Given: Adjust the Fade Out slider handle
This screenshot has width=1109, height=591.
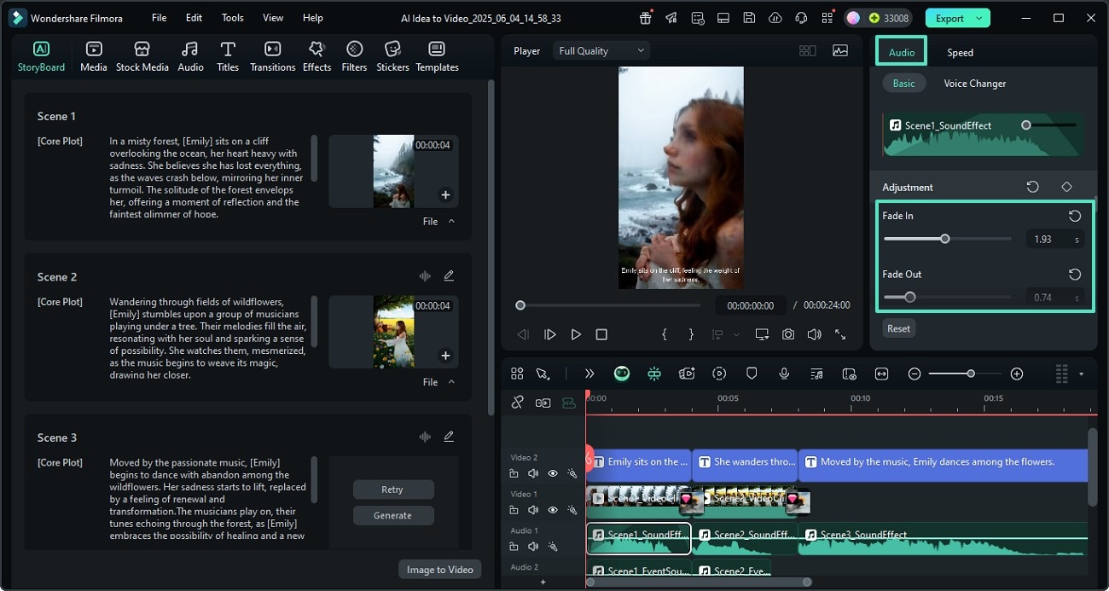Looking at the screenshot, I should click(x=909, y=298).
